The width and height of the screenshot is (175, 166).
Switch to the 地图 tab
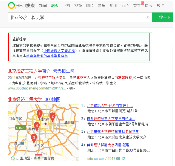tap(114, 6)
